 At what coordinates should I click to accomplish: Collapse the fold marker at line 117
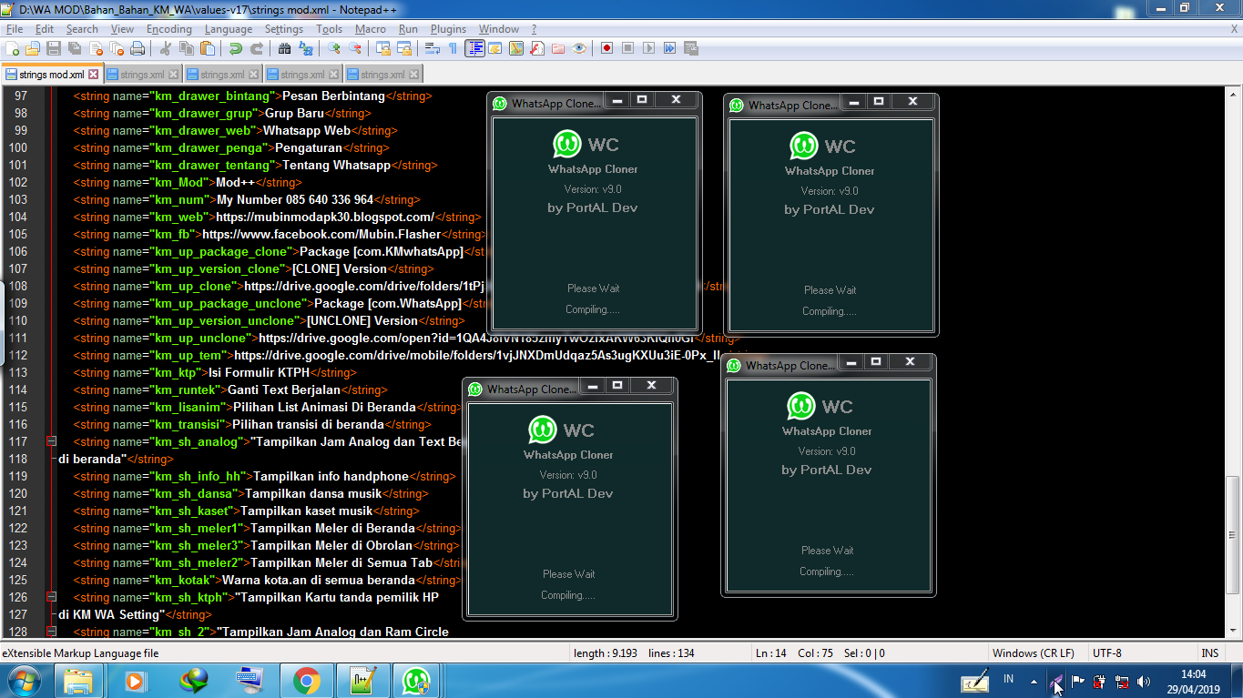[x=51, y=441]
